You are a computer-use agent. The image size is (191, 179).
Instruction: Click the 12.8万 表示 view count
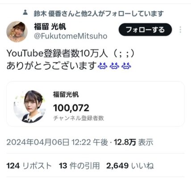coord(133,142)
